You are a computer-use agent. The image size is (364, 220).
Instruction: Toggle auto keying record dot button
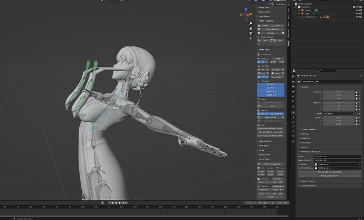coord(102,203)
